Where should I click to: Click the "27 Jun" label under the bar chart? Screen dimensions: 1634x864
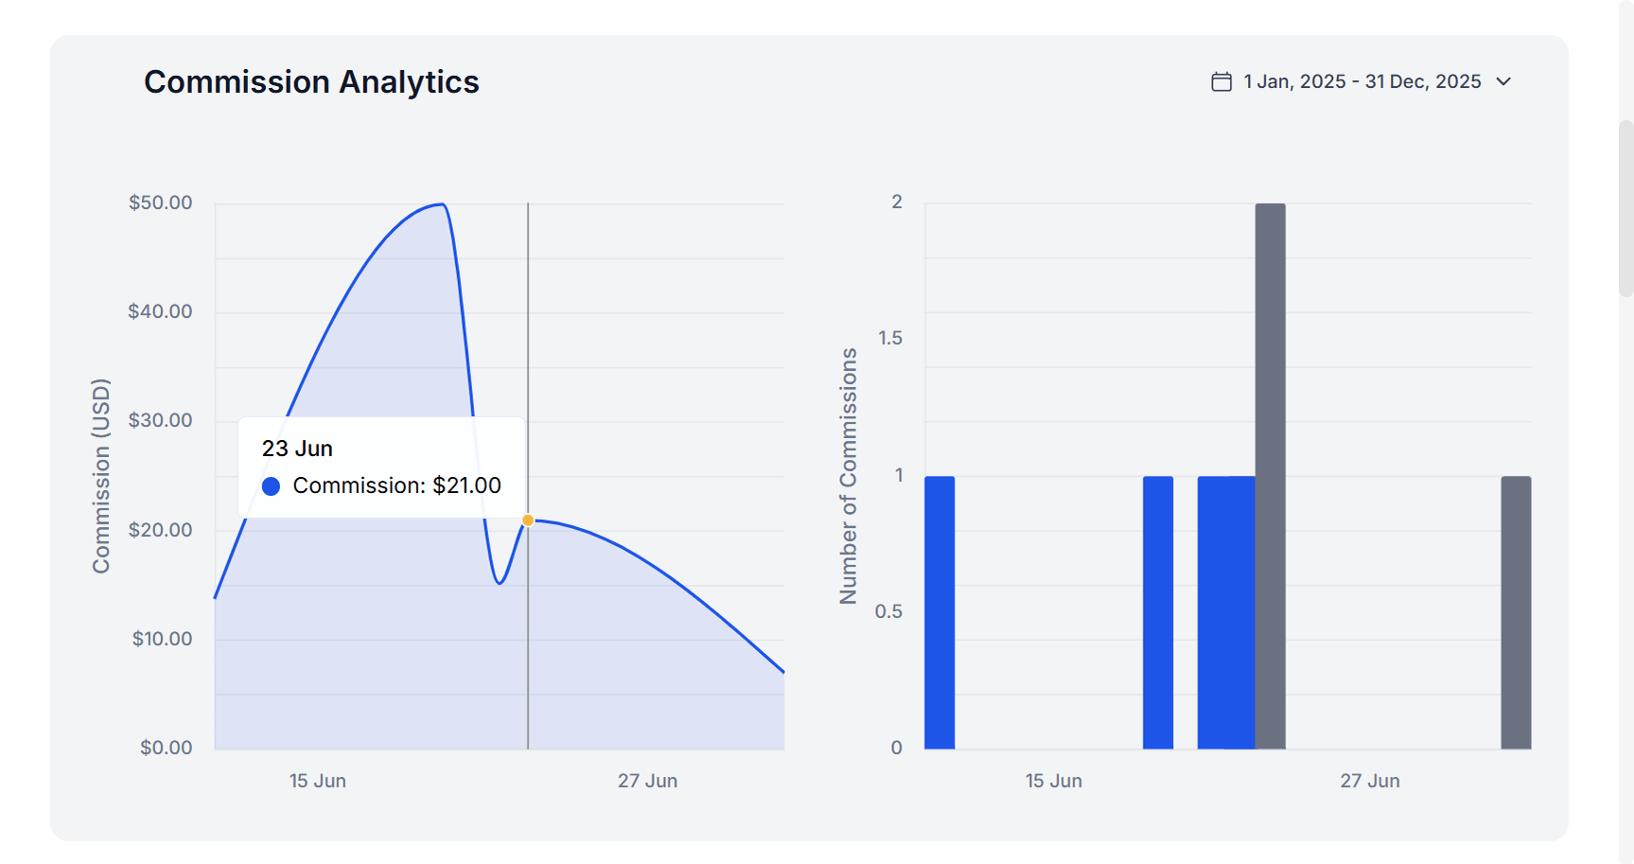point(1369,781)
